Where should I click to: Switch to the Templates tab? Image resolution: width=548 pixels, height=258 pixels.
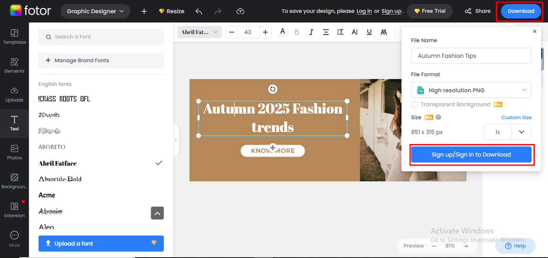15,36
